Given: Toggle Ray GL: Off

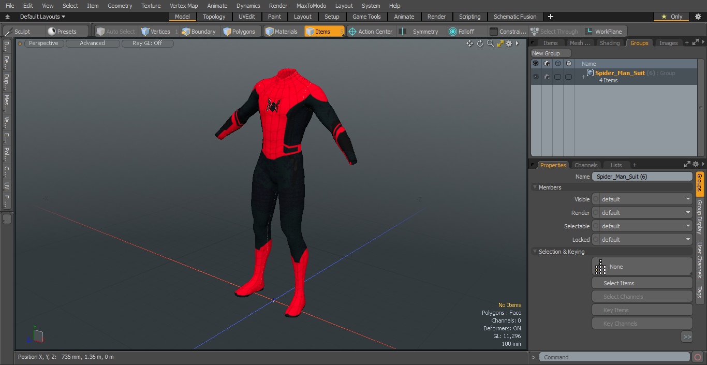Looking at the screenshot, I should coord(147,43).
